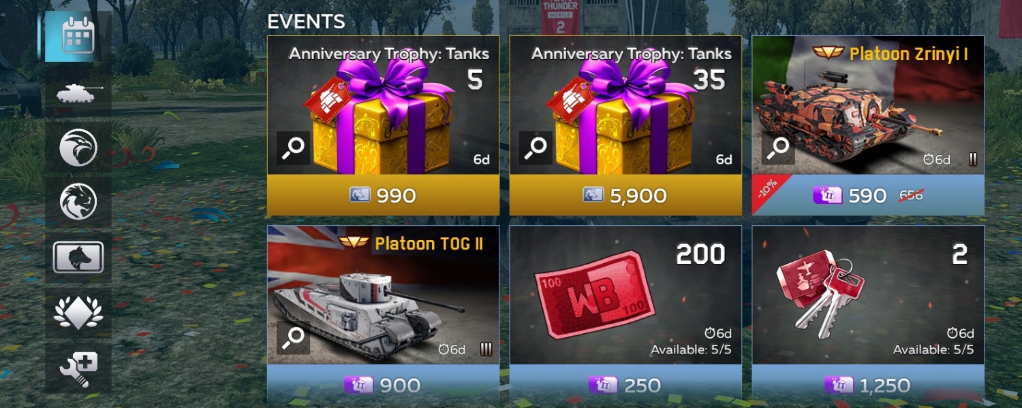This screenshot has height=408, width=1022.
Task: Preview Platoon Zrinyi I with magnifier icon
Action: 778,148
